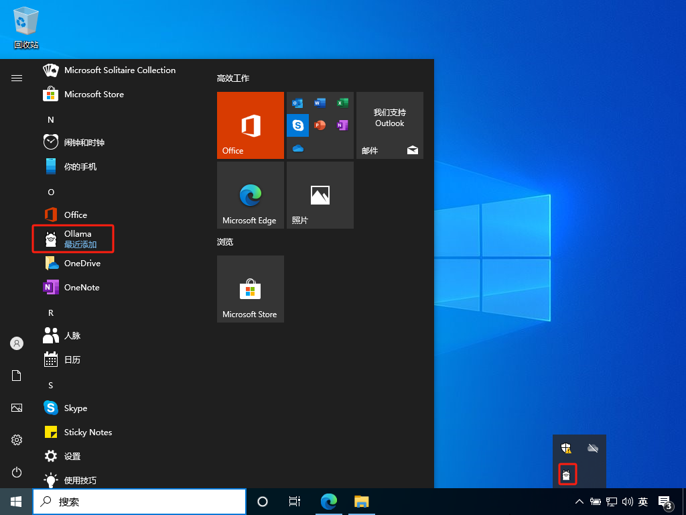Viewport: 686px width, 515px height.
Task: Launch Edge from the taskbar
Action: (328, 502)
